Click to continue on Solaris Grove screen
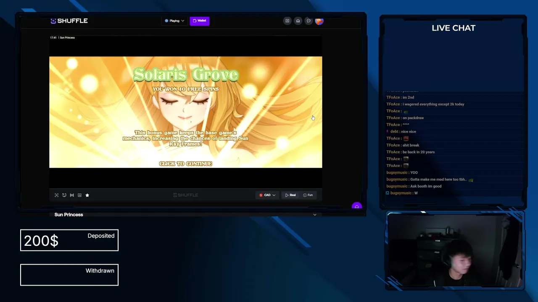This screenshot has width=538, height=302. (x=185, y=164)
